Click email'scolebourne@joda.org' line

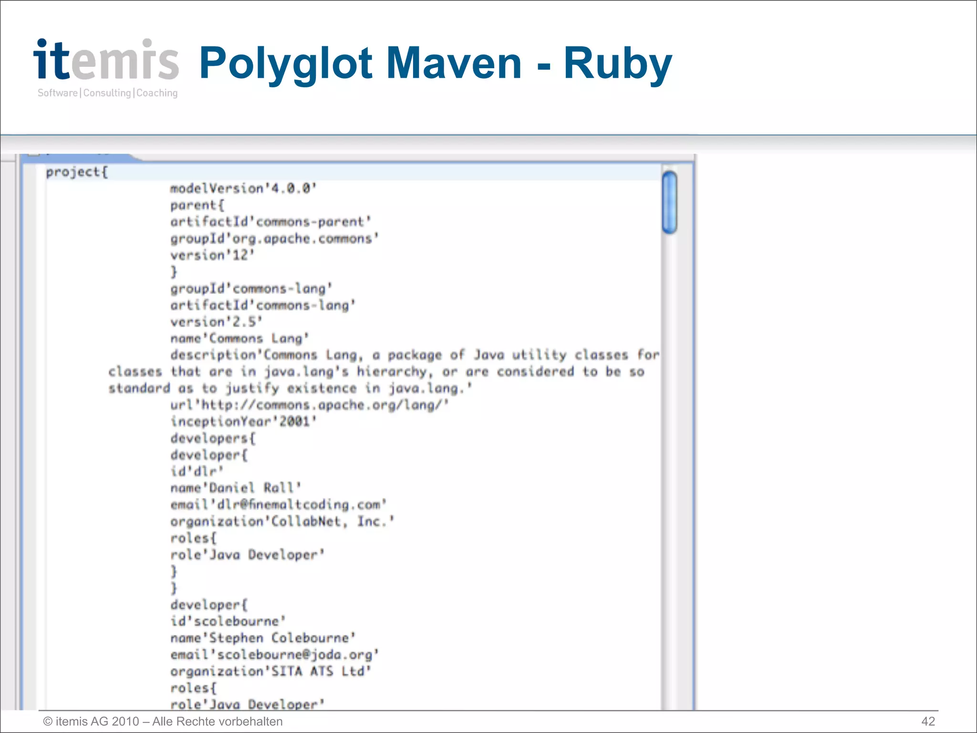274,655
